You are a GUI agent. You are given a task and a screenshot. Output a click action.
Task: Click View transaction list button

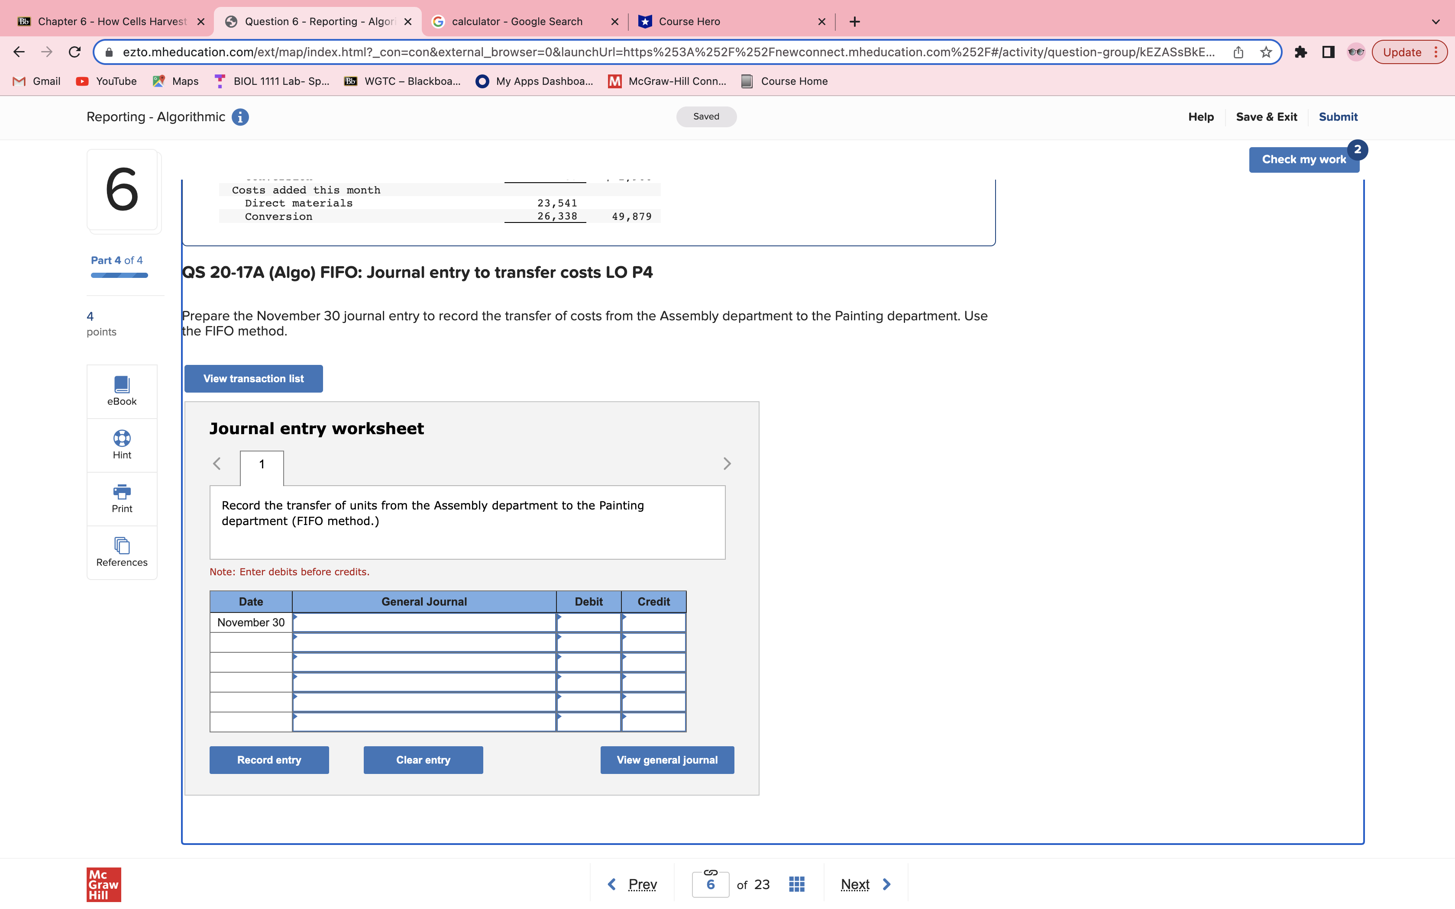[253, 379]
